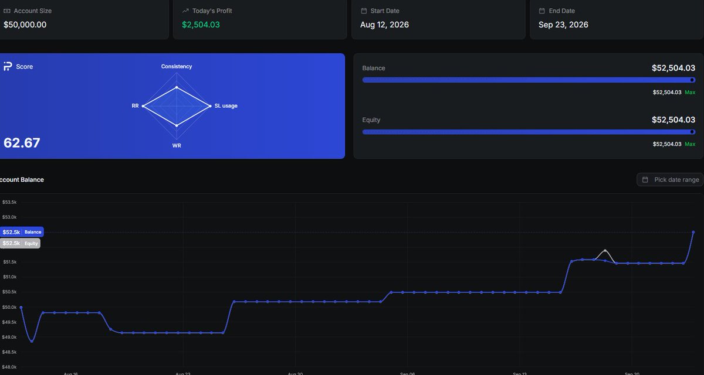The image size is (704, 375).
Task: Click the radar chart diamond
Action: click(177, 106)
